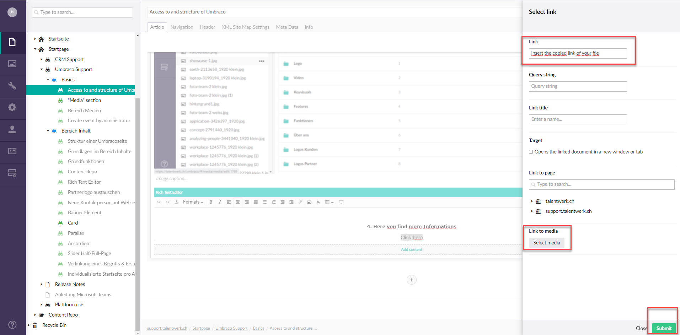Select the Rich Text Editor tree item
Image resolution: width=680 pixels, height=335 pixels.
point(84,182)
